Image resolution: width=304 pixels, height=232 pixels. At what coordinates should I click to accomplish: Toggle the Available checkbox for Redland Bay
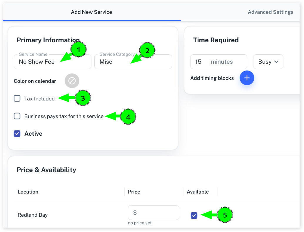click(194, 215)
